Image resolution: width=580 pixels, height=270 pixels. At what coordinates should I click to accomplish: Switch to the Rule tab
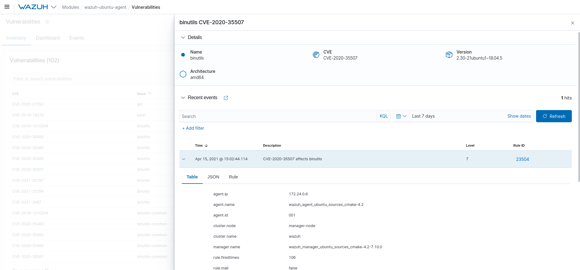(233, 177)
